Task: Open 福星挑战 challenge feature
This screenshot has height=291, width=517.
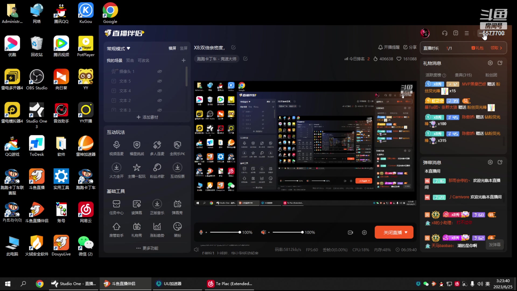Action: pos(137,148)
